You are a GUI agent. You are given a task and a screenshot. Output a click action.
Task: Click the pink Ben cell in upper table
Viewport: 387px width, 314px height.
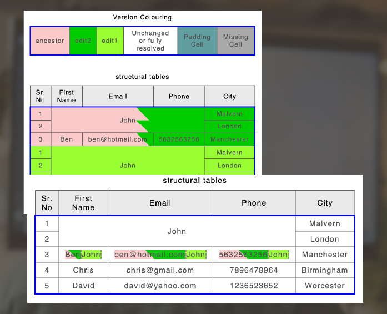click(x=66, y=139)
